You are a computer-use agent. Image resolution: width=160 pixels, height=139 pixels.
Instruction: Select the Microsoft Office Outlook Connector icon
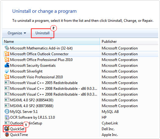pyautogui.click(x=7, y=54)
